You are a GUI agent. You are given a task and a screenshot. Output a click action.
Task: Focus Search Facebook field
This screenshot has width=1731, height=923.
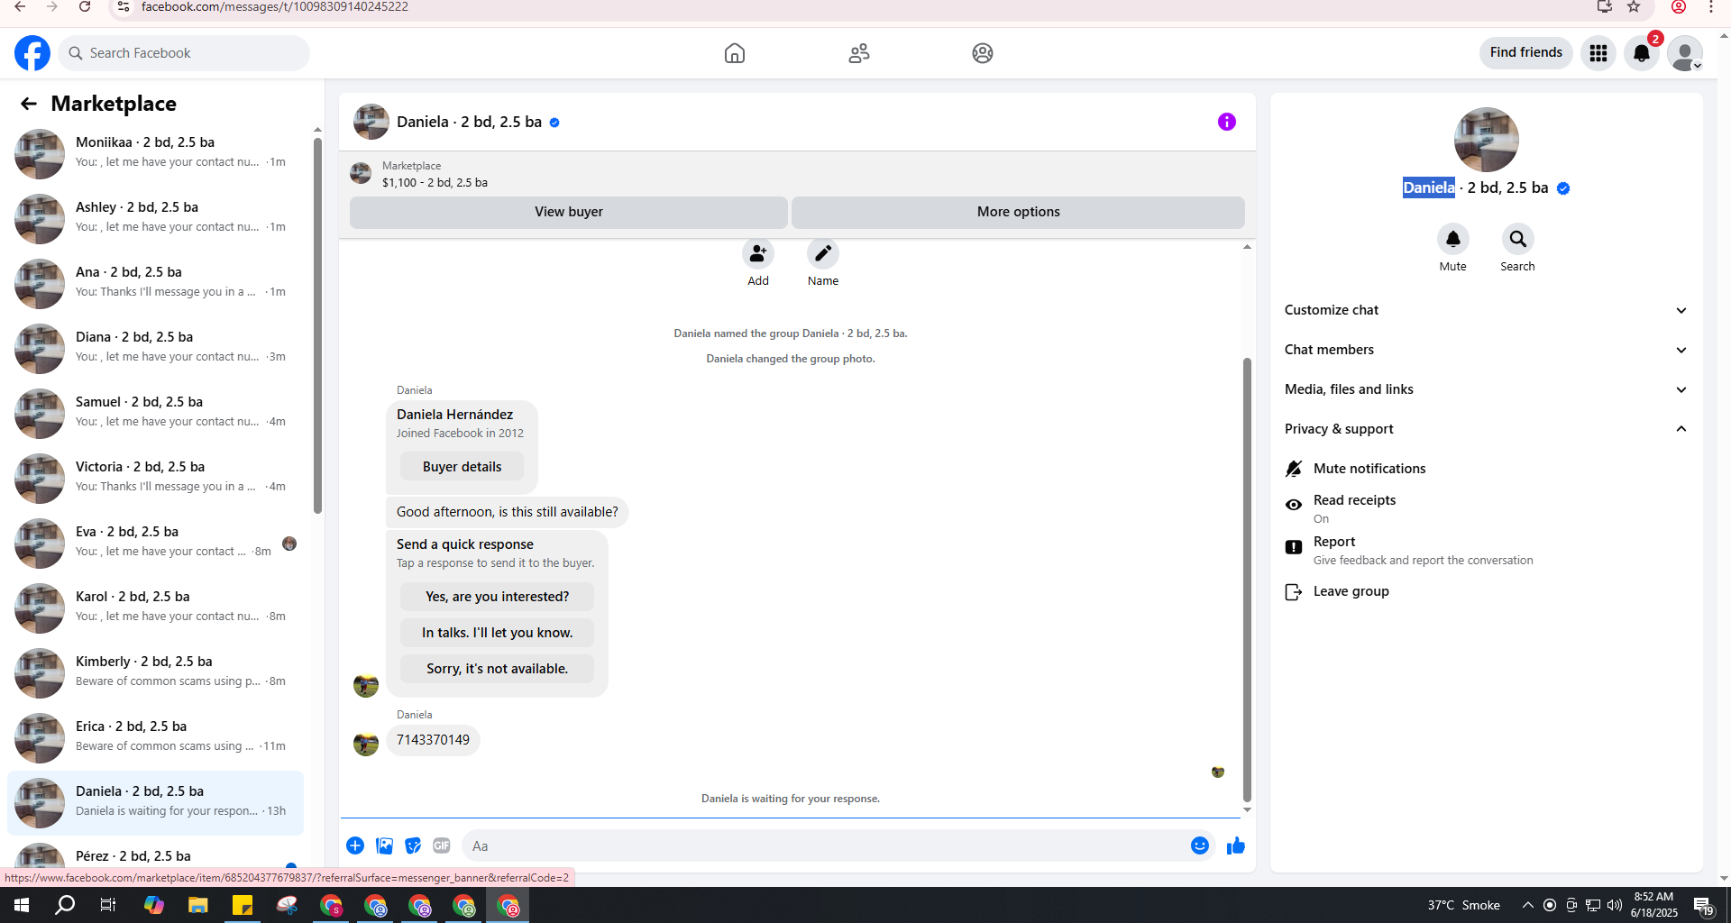click(185, 53)
